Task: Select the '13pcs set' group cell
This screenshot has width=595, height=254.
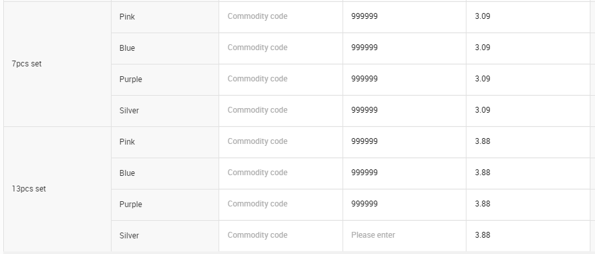Action: pyautogui.click(x=57, y=189)
